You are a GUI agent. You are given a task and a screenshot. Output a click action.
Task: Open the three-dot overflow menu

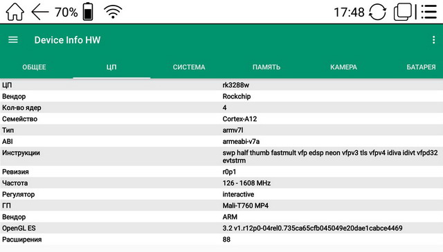[x=434, y=40]
